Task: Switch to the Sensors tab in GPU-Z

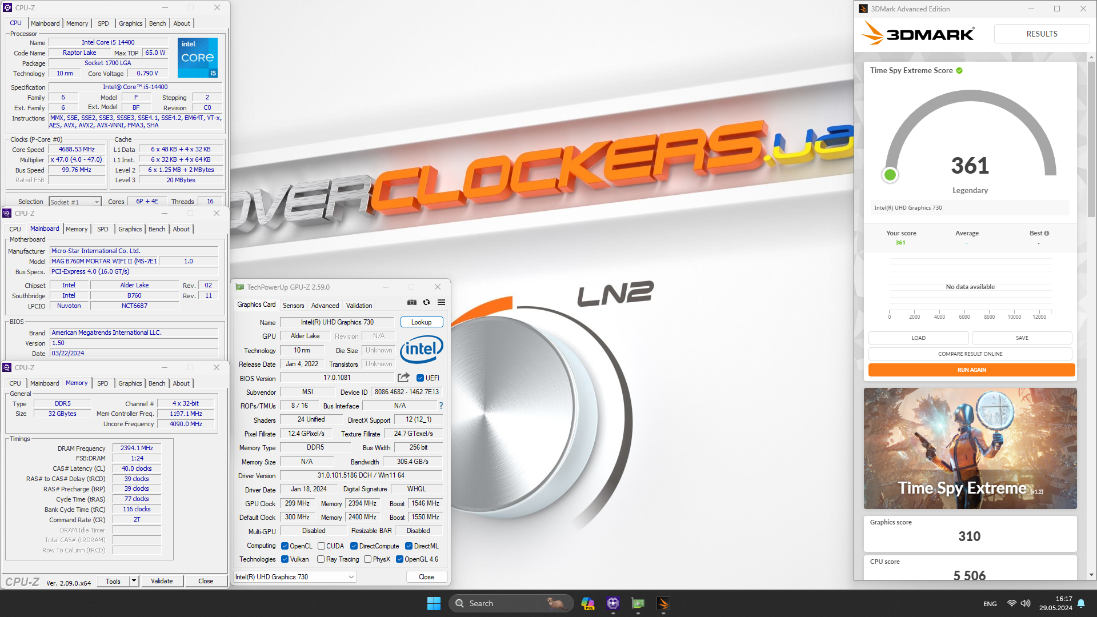Action: coord(293,306)
